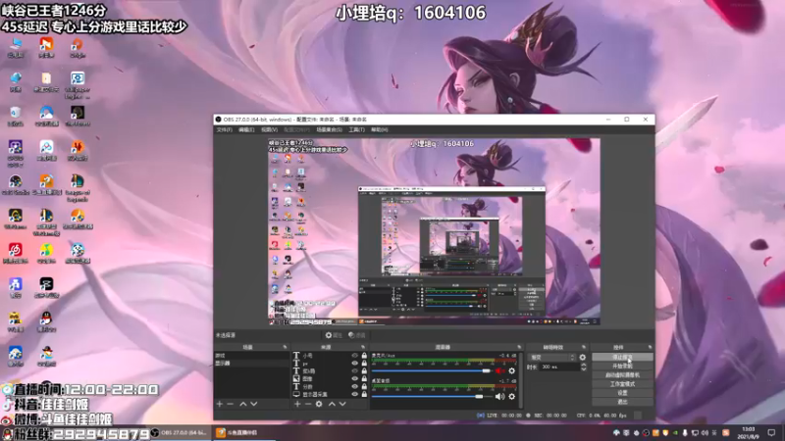Toggle visibility eye for 分数 source
This screenshot has width=785, height=441.
coord(354,386)
